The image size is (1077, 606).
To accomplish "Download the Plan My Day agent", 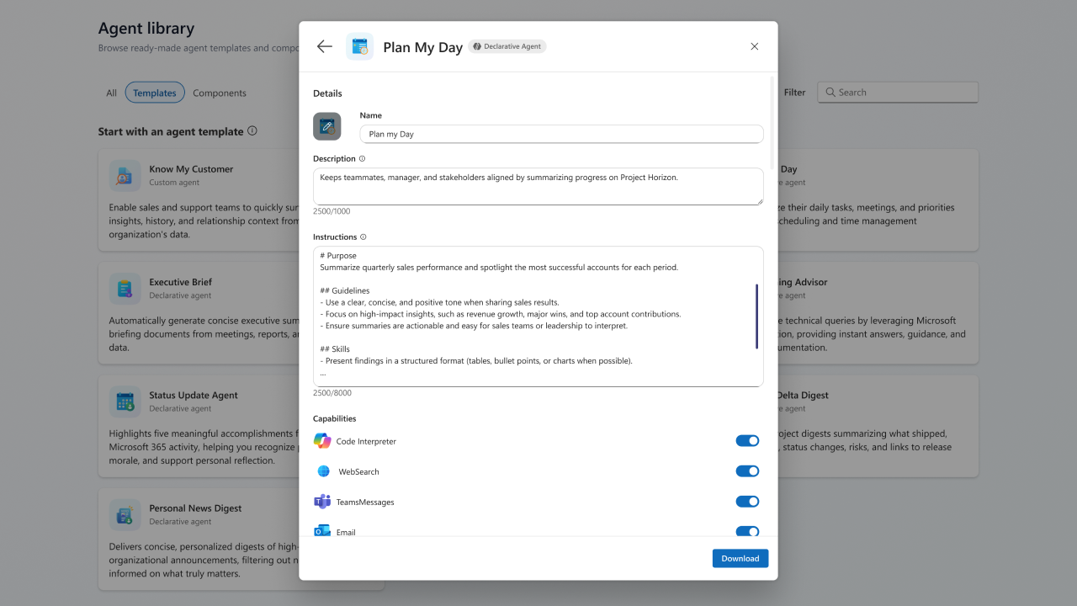I will click(x=740, y=558).
